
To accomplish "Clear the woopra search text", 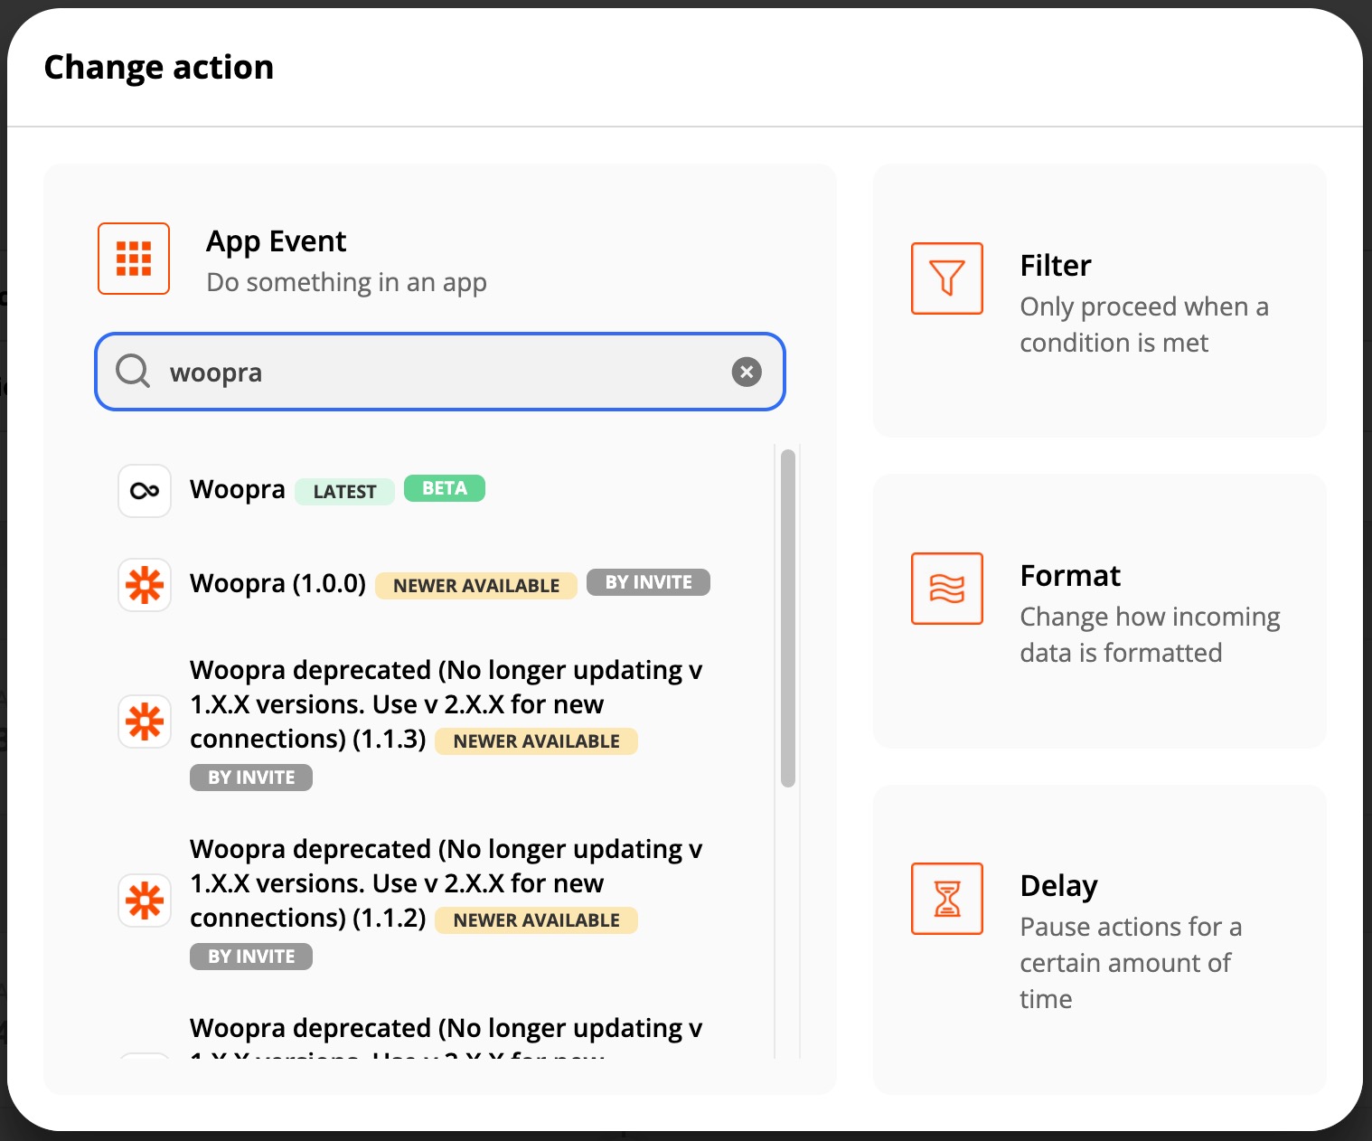I will (747, 372).
